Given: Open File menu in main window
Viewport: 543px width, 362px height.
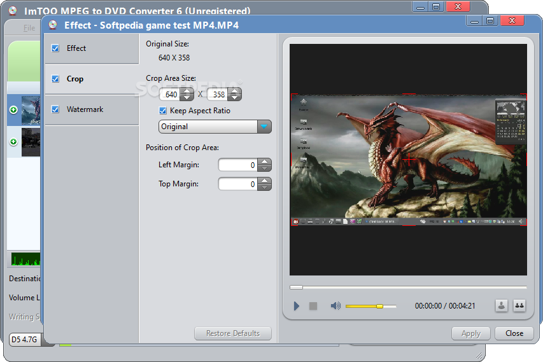Looking at the screenshot, I should tap(29, 28).
